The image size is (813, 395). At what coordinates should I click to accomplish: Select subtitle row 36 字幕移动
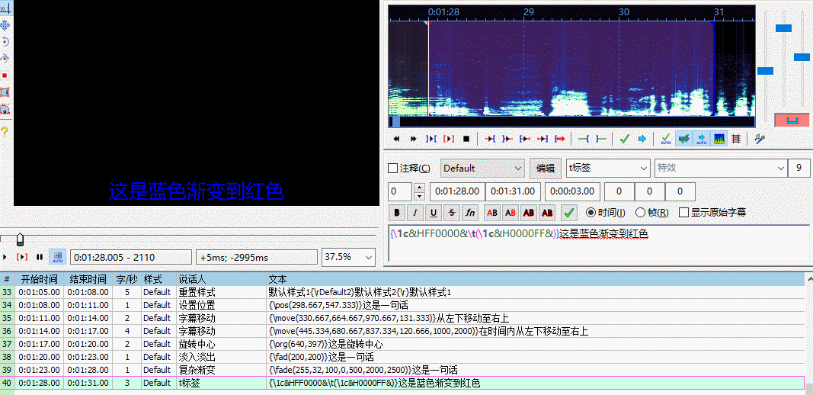click(402, 331)
